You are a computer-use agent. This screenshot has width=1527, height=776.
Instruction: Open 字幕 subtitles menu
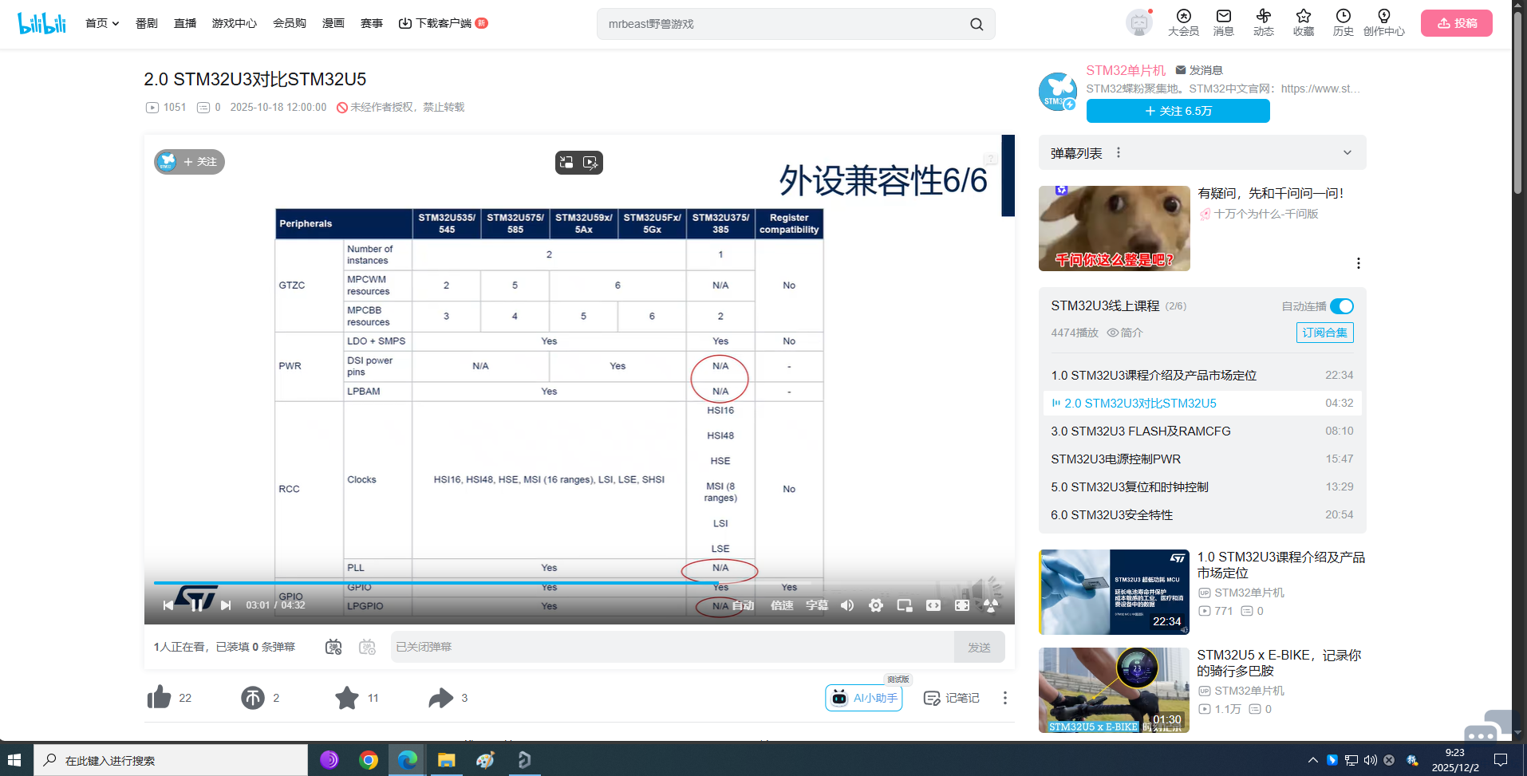pyautogui.click(x=817, y=605)
